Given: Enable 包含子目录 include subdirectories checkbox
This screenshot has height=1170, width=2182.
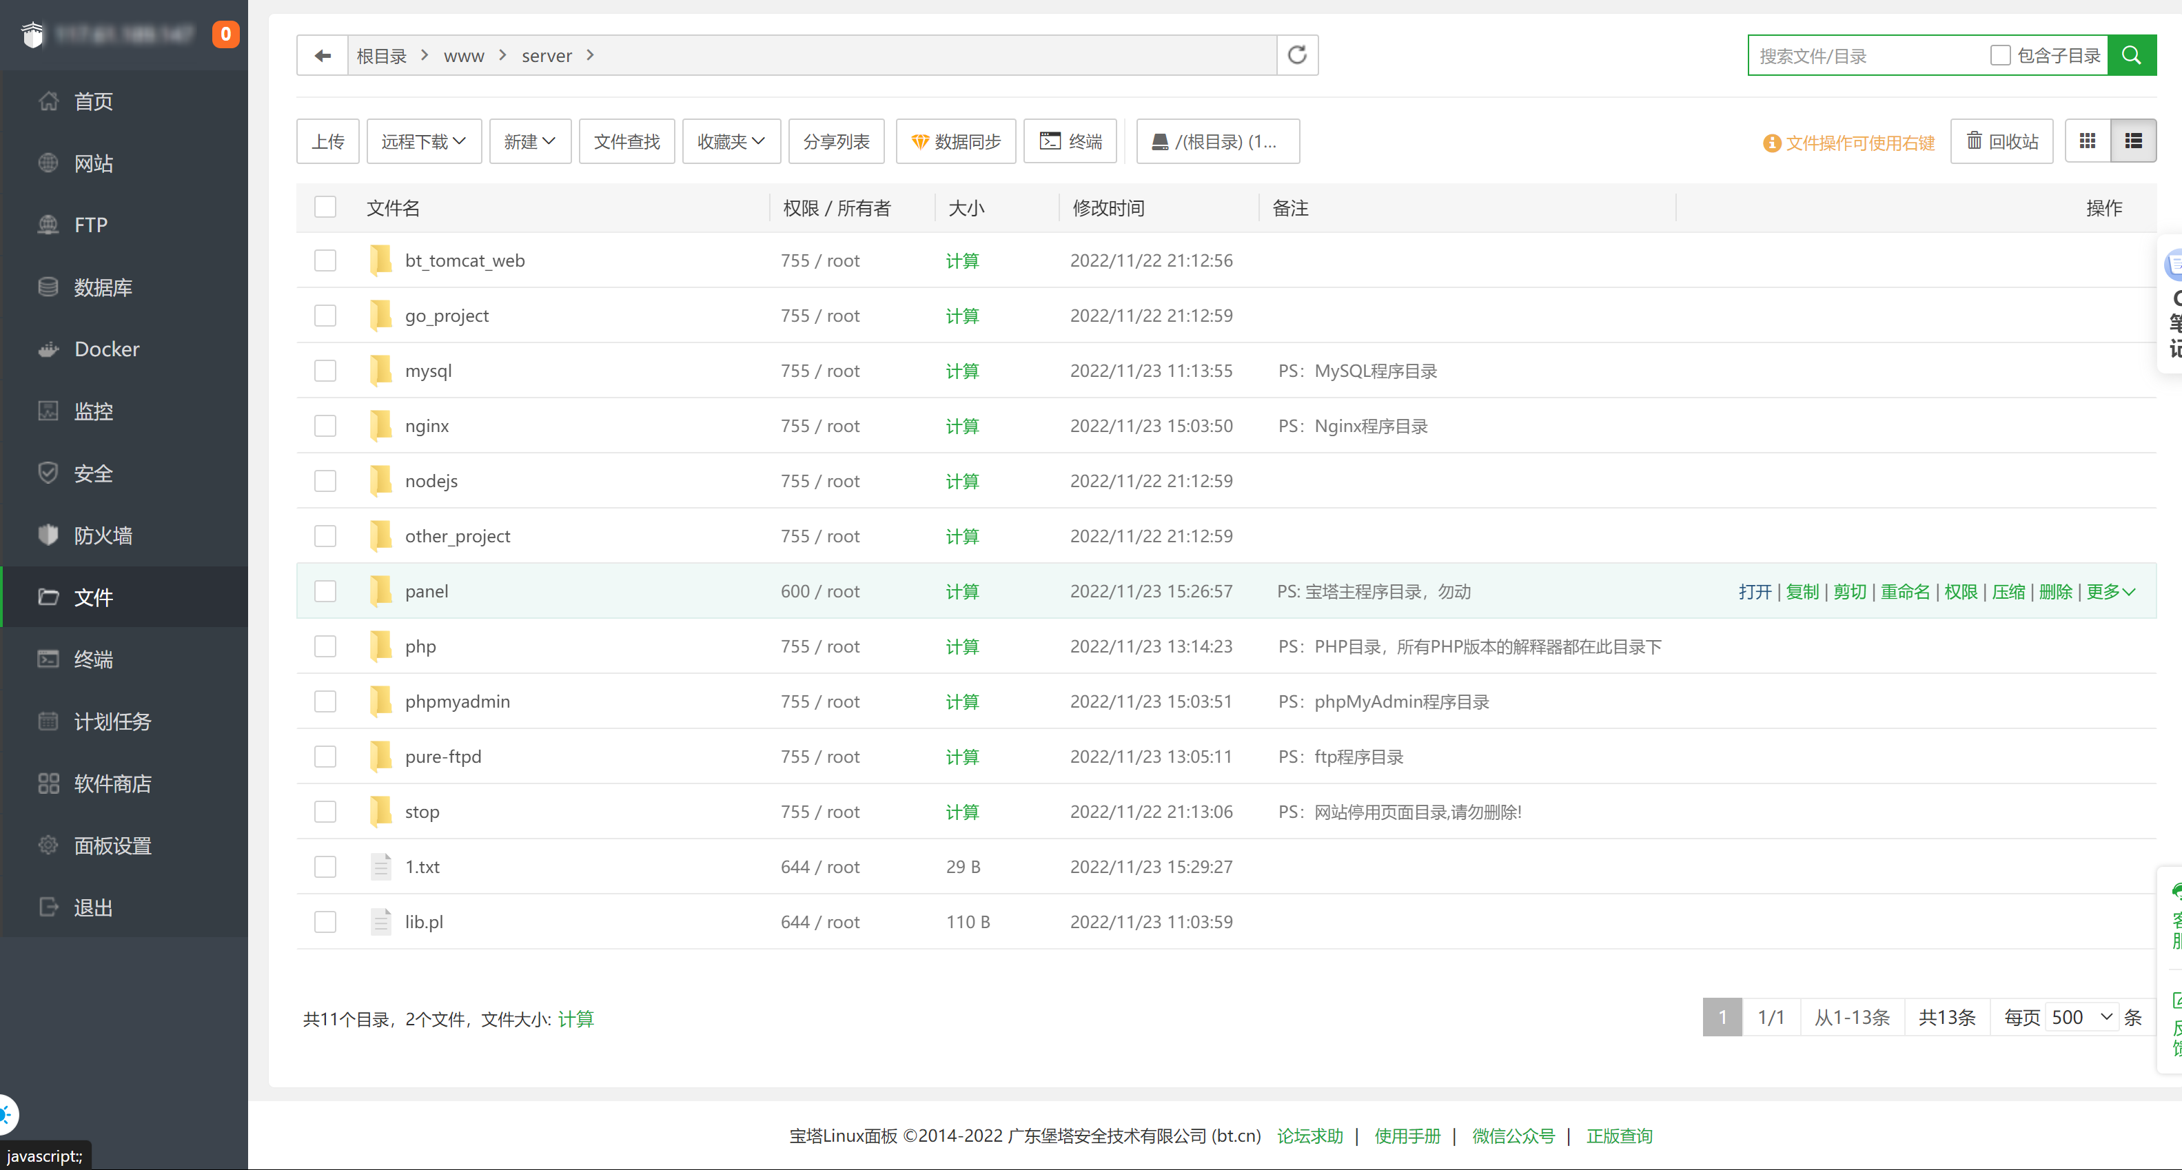Looking at the screenshot, I should [2001, 56].
